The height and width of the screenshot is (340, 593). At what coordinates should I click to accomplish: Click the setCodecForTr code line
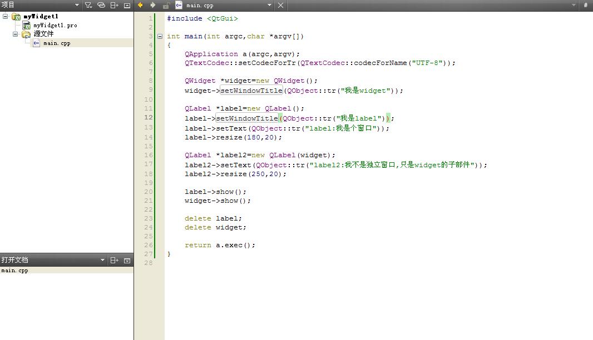coord(320,63)
